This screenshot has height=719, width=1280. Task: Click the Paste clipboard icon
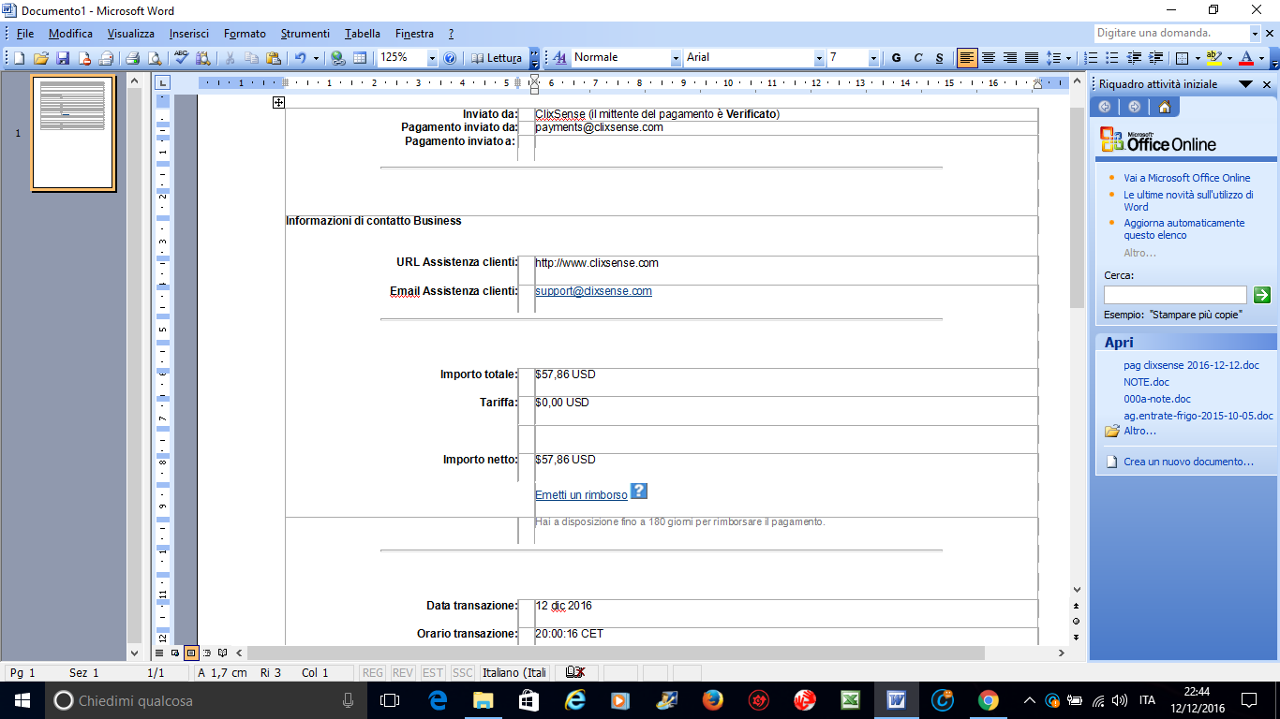coord(274,58)
